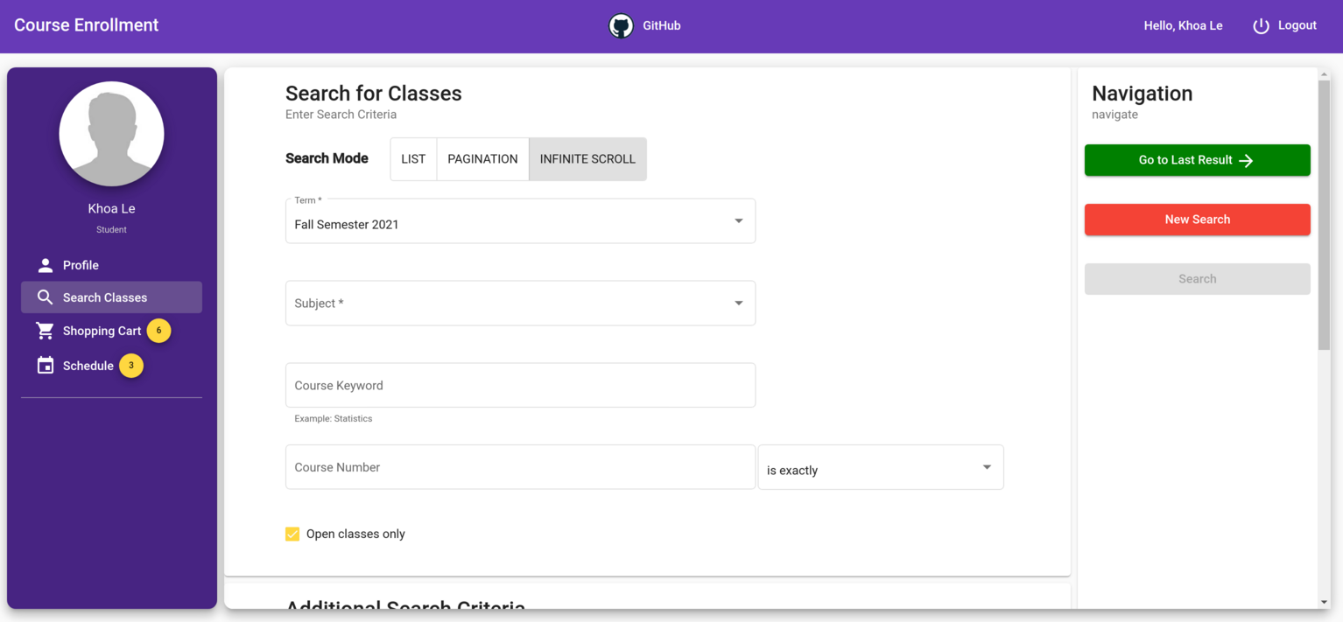Uncheck the Open classes only checkbox
Image resolution: width=1343 pixels, height=622 pixels.
pyautogui.click(x=292, y=534)
